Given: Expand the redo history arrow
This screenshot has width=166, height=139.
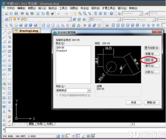Looking at the screenshot, I should click(x=70, y=14).
